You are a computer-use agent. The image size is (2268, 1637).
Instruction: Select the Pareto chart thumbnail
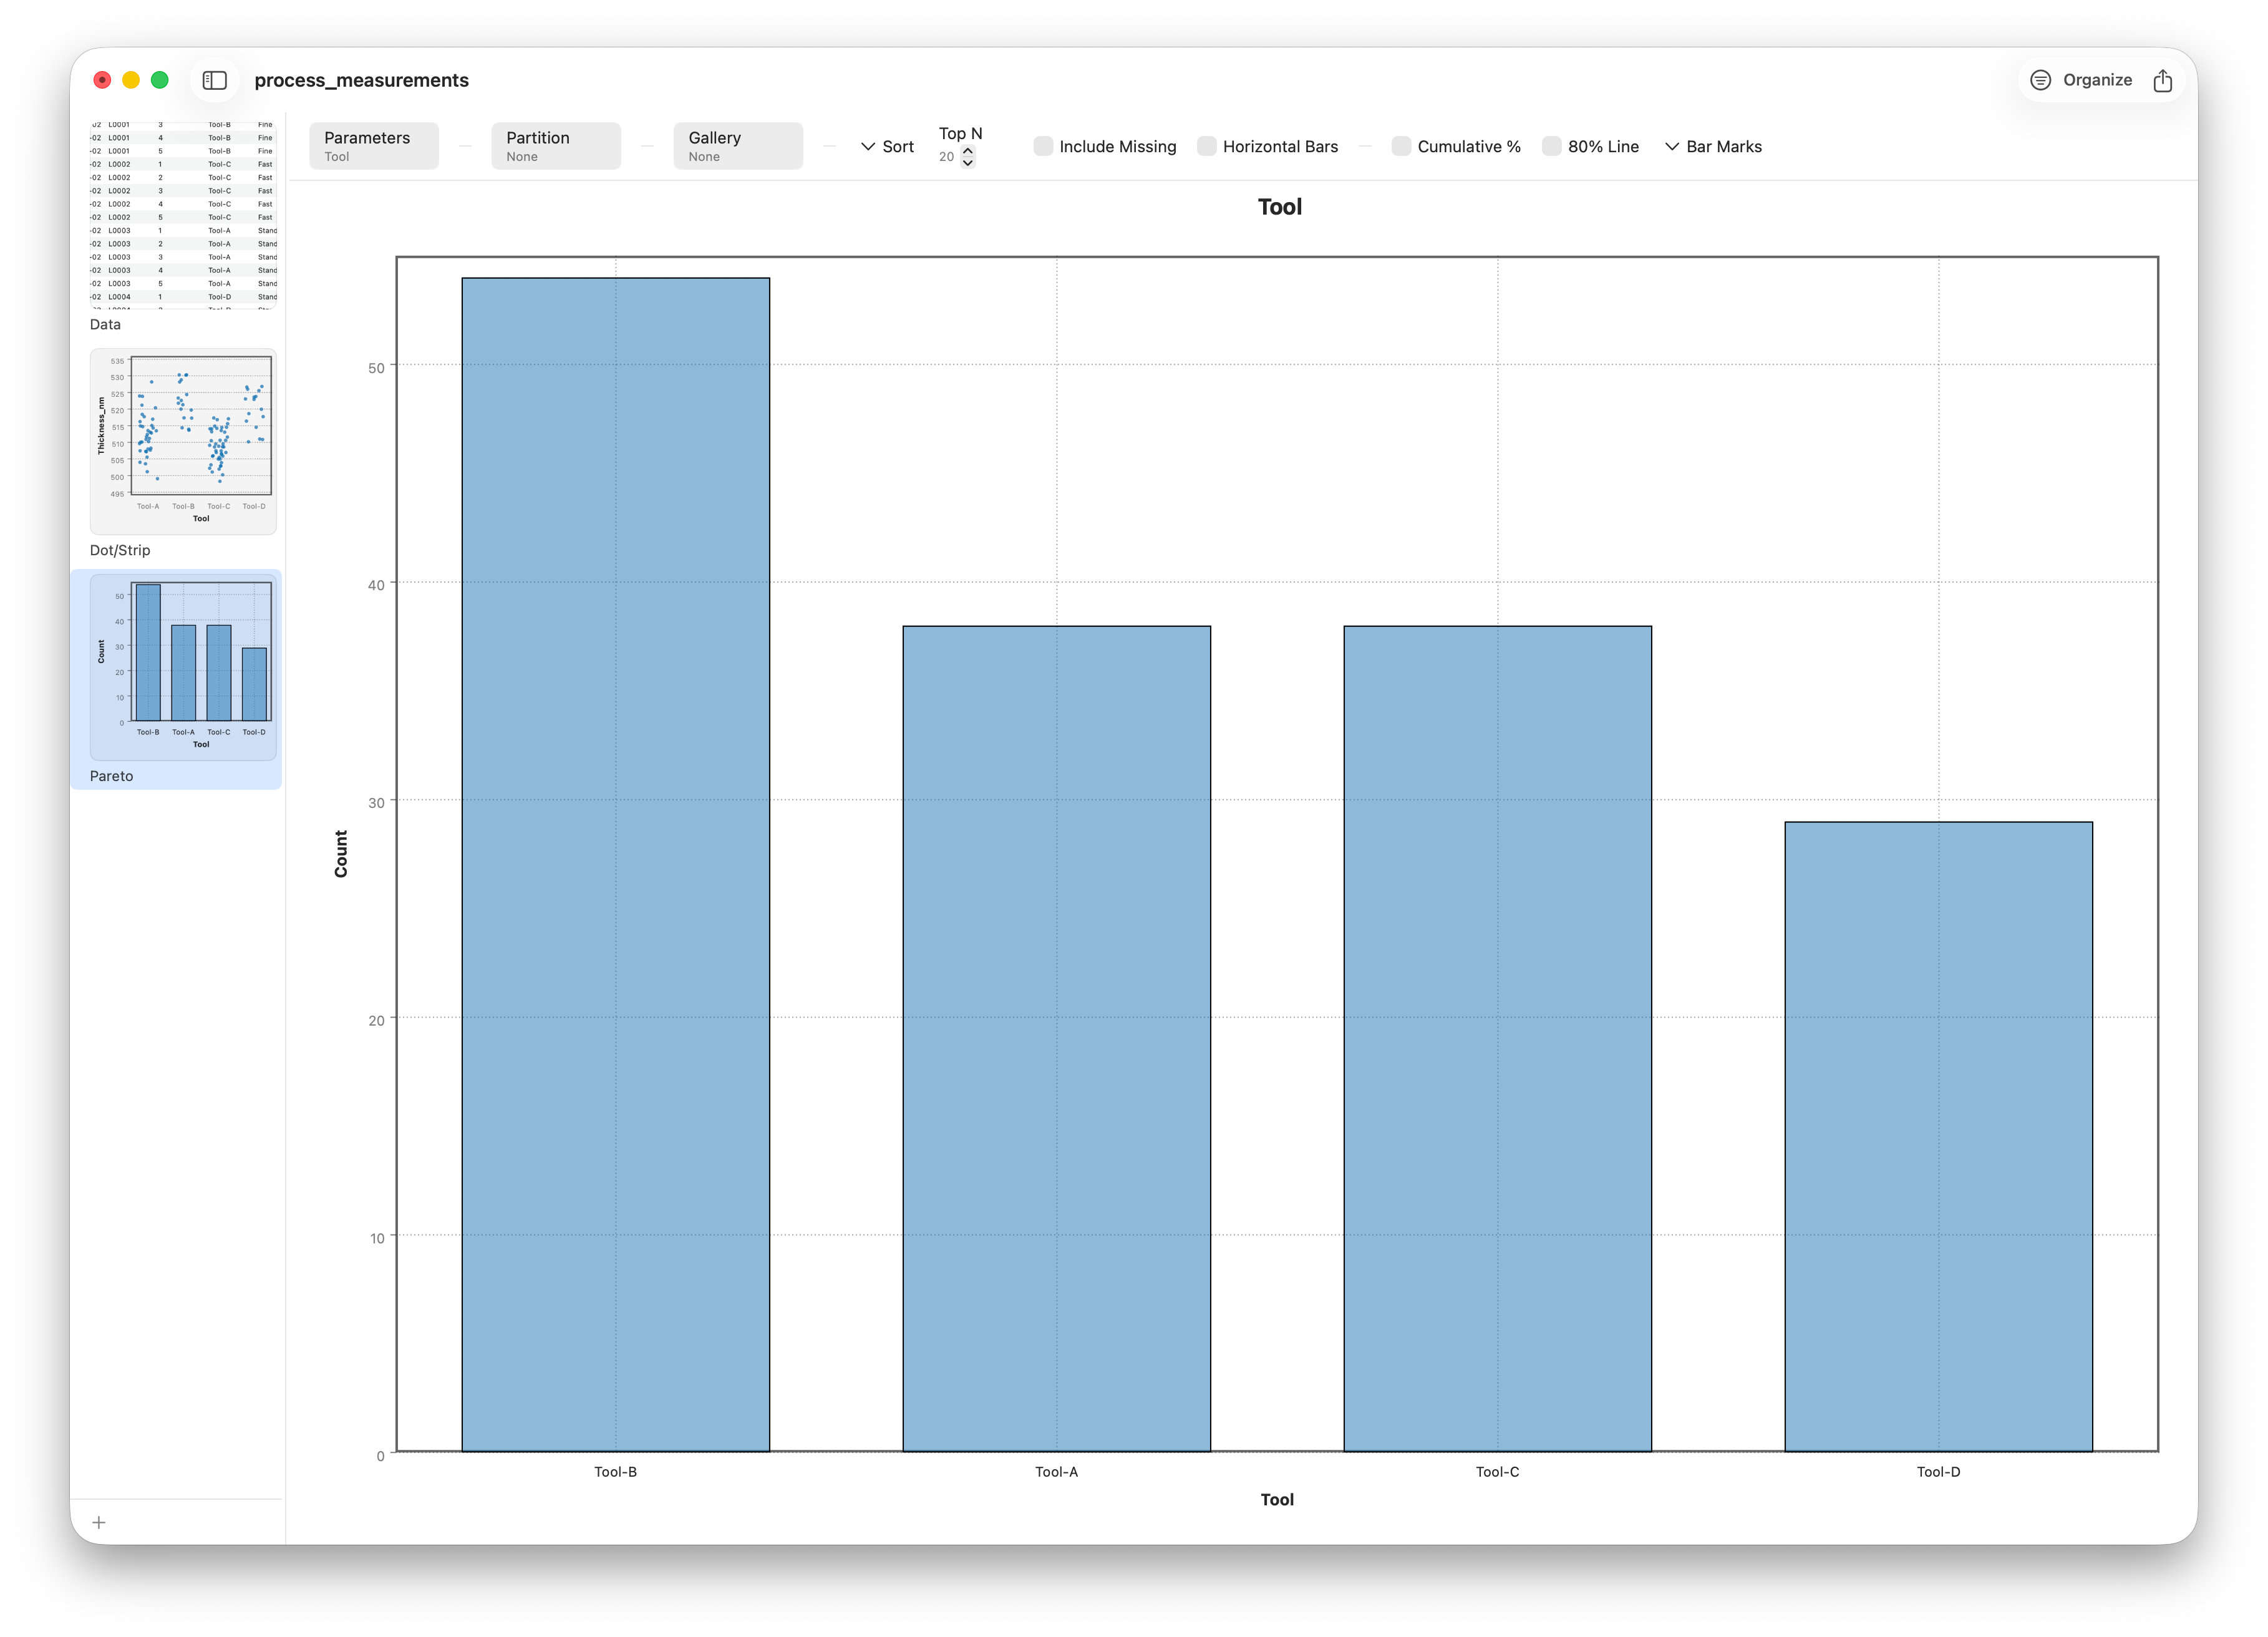tap(183, 667)
